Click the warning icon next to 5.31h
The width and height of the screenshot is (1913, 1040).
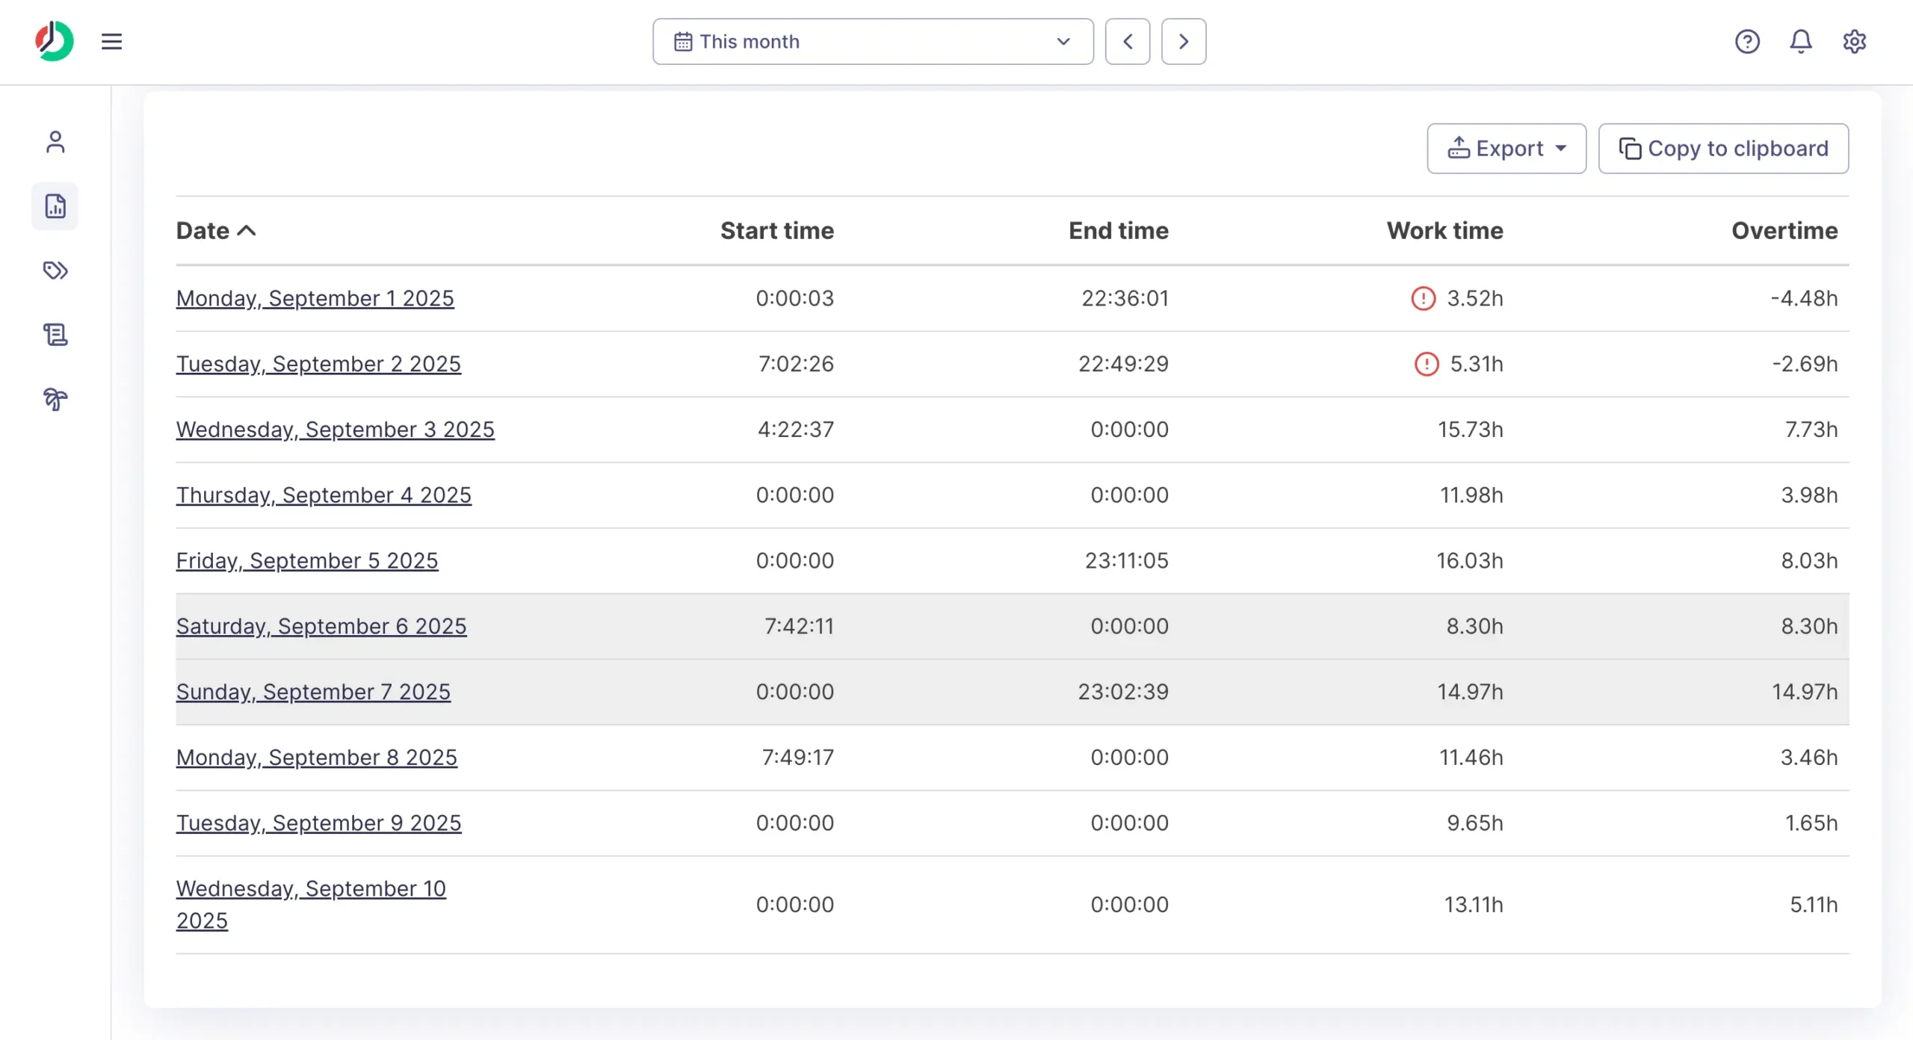click(1427, 364)
